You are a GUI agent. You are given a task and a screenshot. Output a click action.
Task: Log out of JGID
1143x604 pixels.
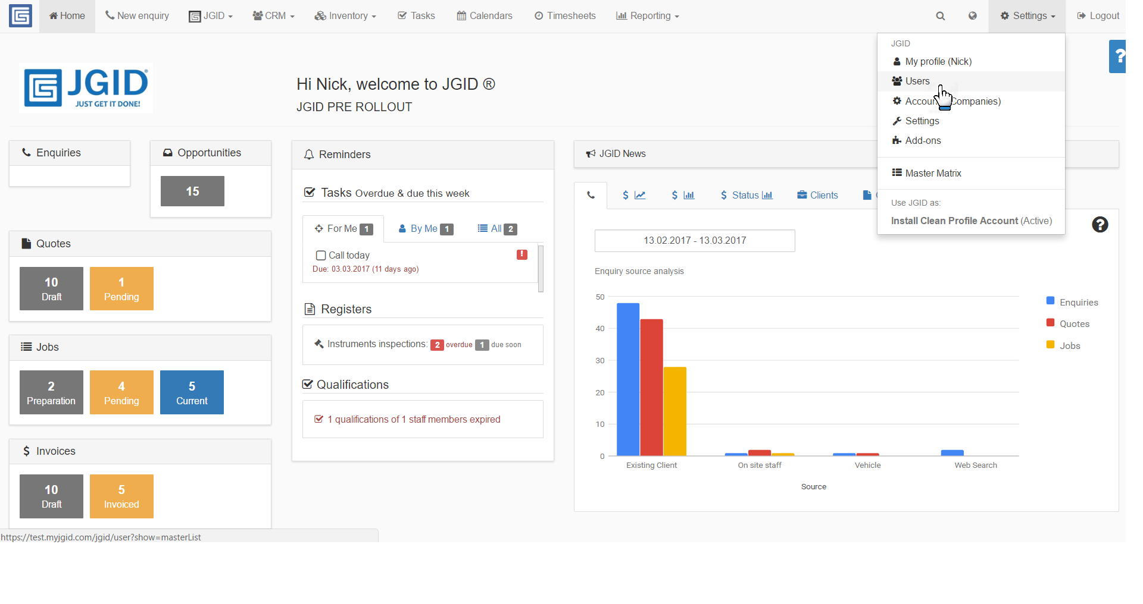coord(1098,16)
